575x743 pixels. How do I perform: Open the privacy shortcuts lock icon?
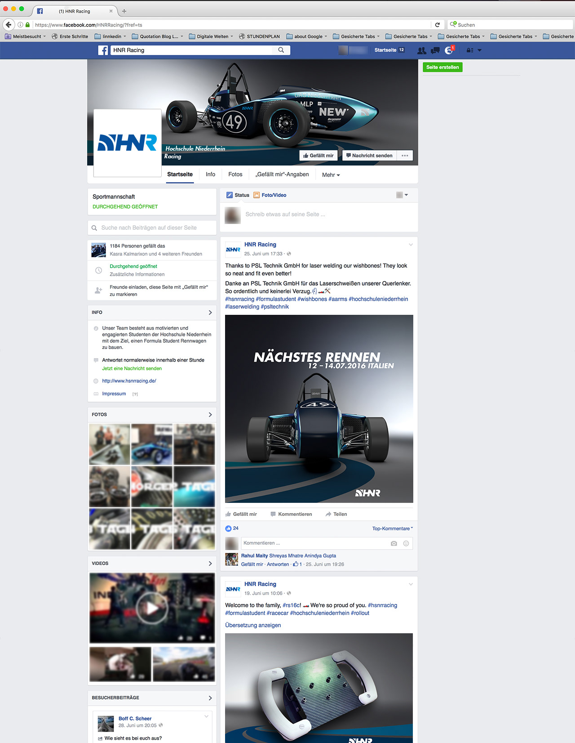(x=469, y=50)
